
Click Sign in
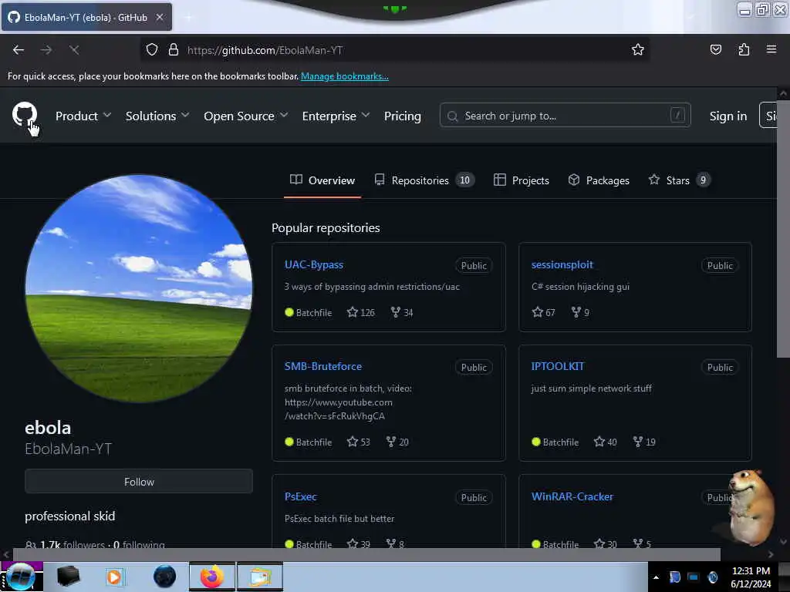coord(728,116)
